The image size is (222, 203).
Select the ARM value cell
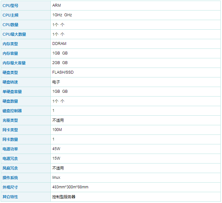coord(56,5)
